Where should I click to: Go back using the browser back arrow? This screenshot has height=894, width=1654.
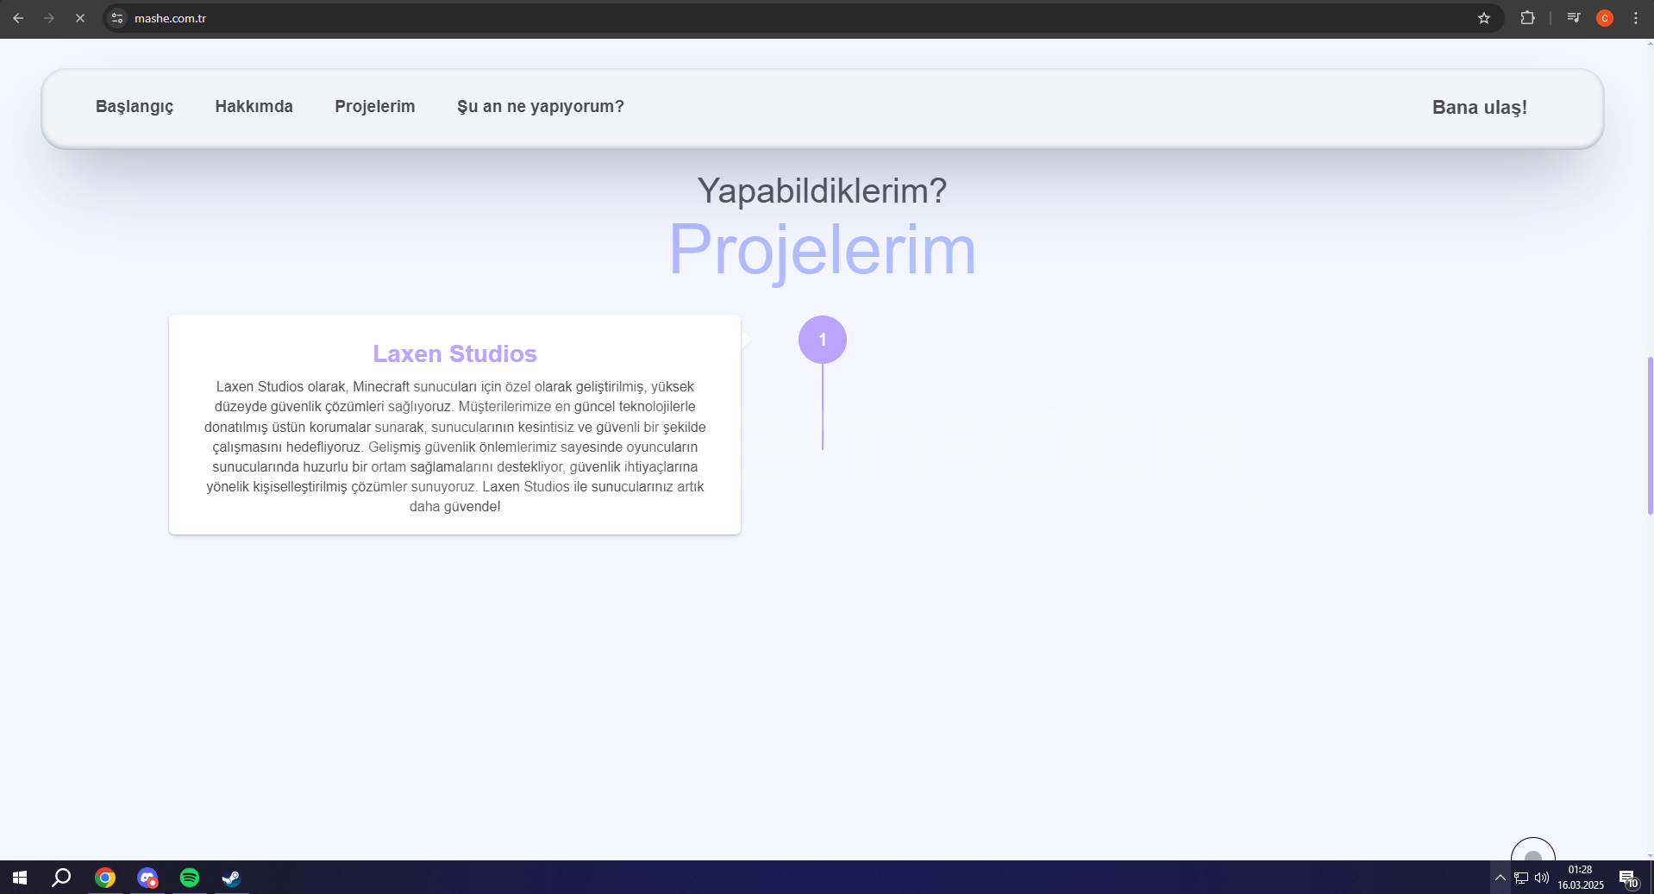[18, 18]
